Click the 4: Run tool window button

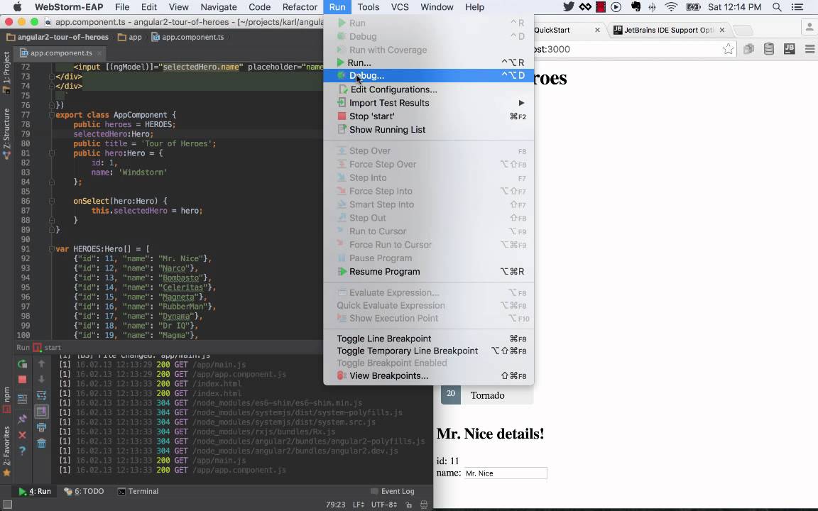point(35,491)
